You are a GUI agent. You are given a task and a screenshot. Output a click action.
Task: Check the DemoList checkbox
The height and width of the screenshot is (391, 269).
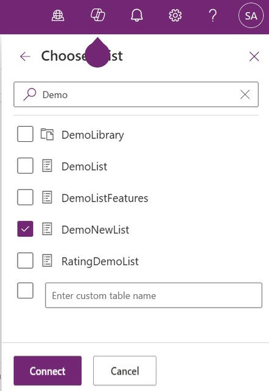[x=25, y=166]
